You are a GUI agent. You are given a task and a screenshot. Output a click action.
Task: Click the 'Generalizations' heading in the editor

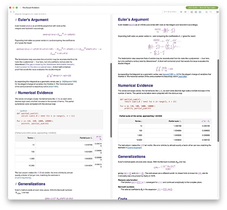pyautogui.click(x=32, y=184)
